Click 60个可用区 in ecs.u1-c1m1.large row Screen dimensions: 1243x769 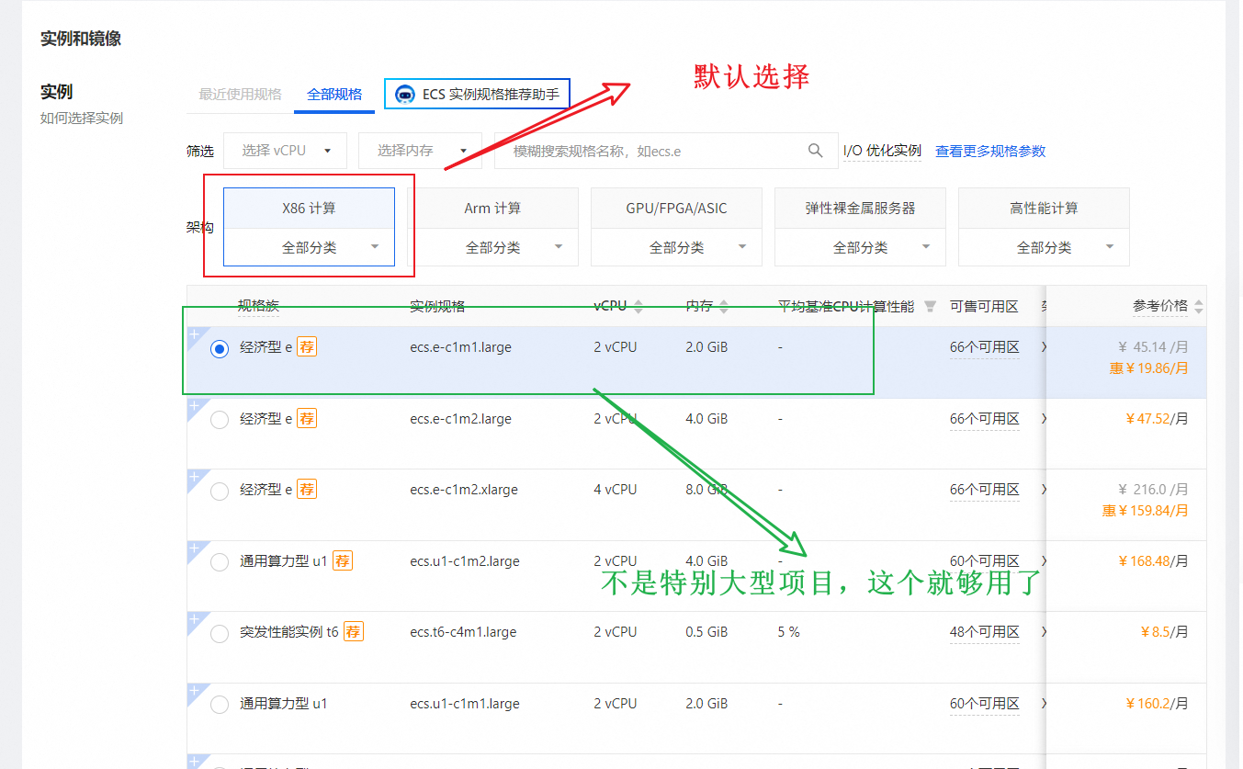coord(984,704)
